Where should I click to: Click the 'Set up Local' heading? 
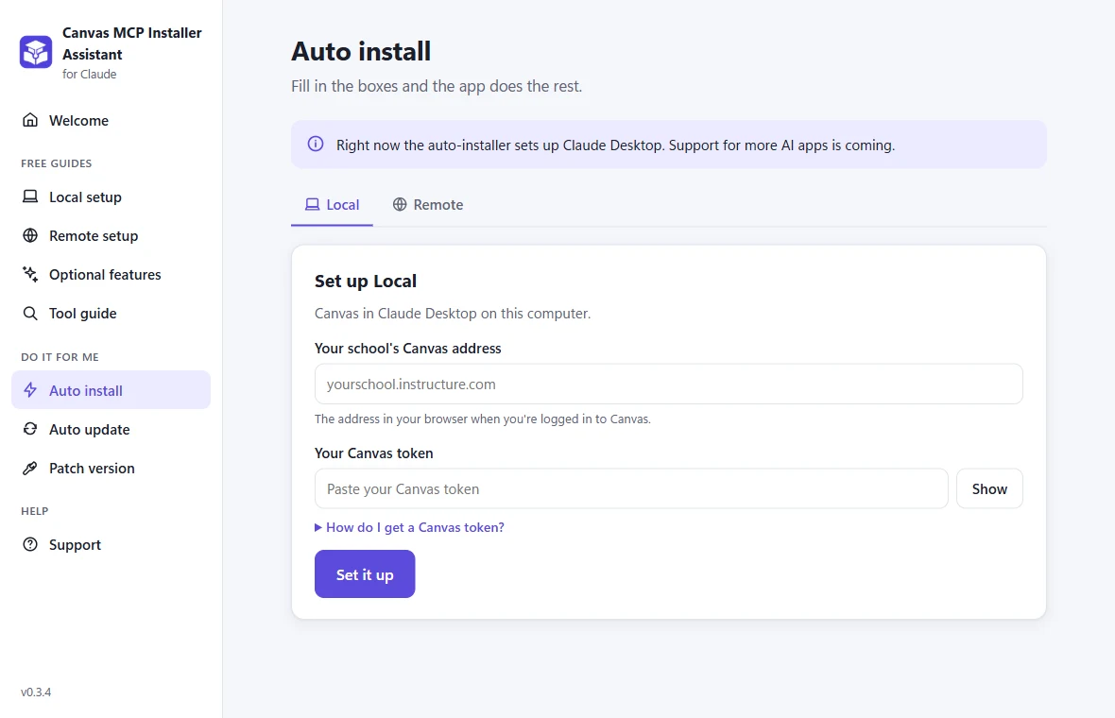[x=366, y=281]
